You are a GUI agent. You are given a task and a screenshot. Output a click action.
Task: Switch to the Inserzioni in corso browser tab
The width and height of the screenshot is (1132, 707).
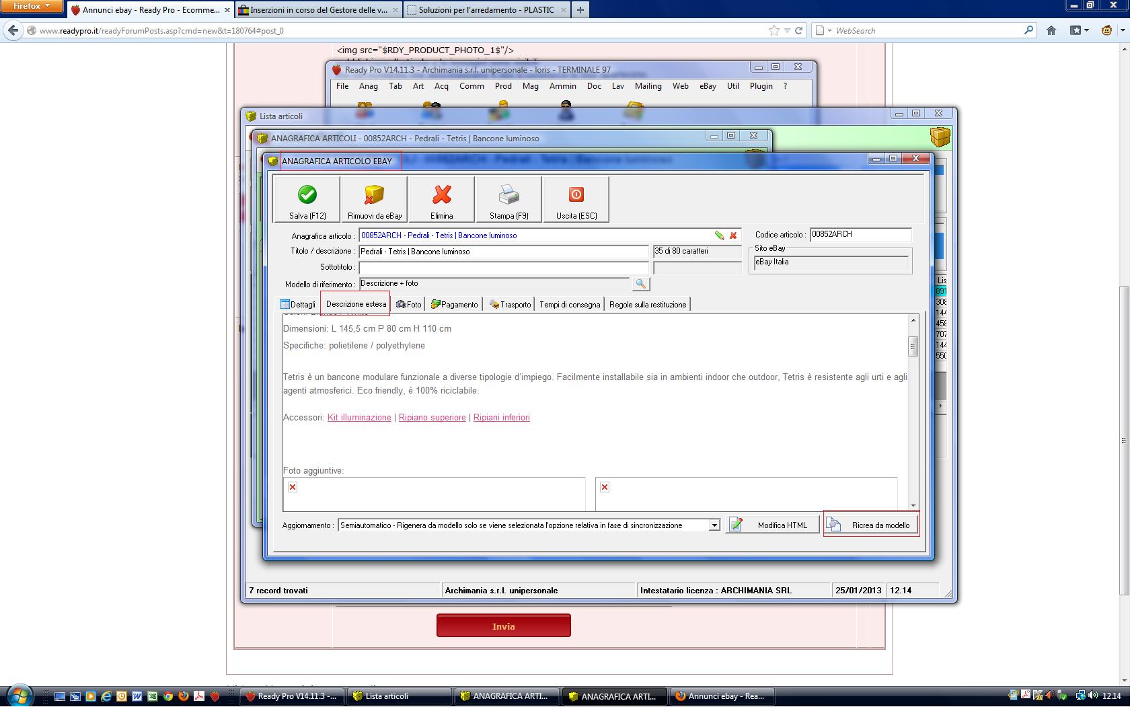pyautogui.click(x=319, y=10)
